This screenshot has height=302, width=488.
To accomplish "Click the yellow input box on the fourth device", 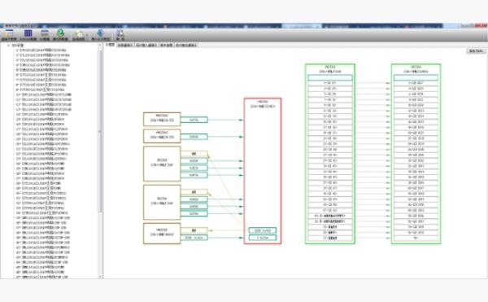I will click(194, 192).
